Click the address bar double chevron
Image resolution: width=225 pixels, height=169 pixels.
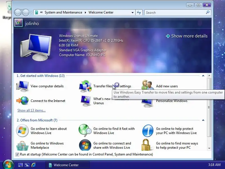[41, 12]
